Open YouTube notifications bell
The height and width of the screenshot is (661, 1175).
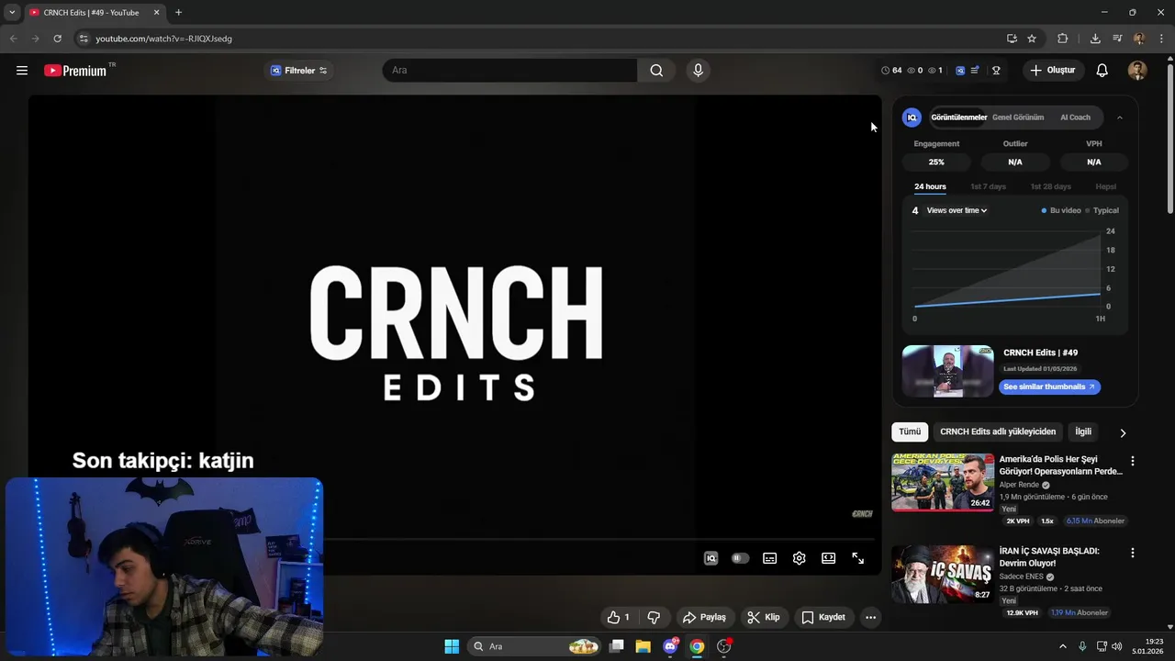pyautogui.click(x=1102, y=71)
